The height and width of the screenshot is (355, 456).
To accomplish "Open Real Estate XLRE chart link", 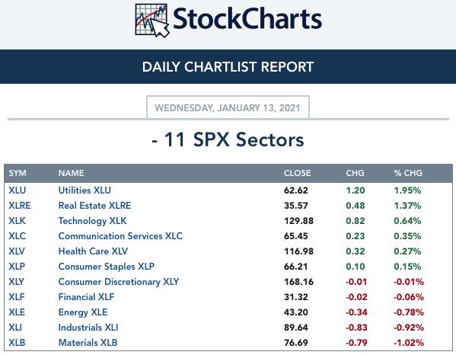I will pos(95,206).
